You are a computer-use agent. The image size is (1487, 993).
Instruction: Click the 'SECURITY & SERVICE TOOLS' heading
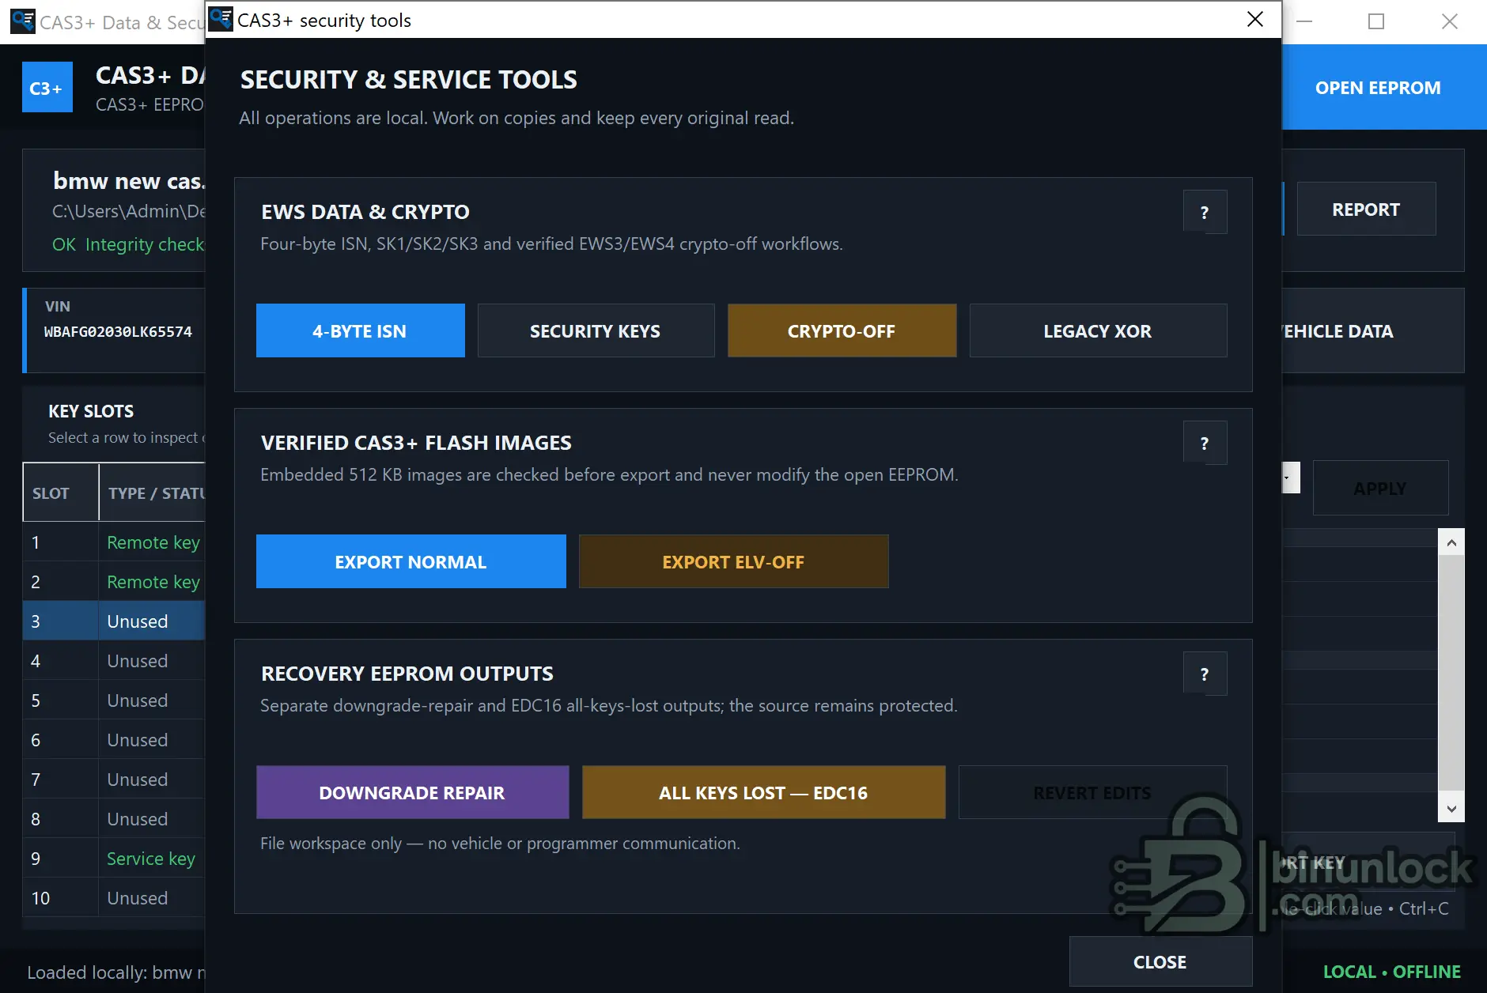409,80
